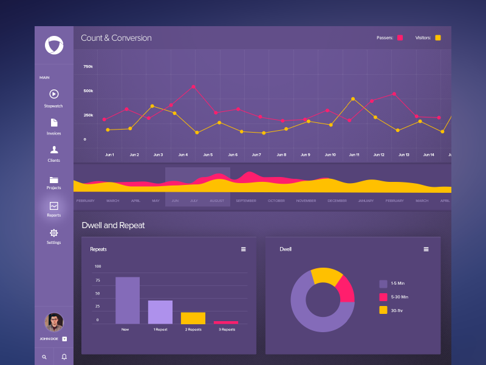
Task: Select SEPTEMBER on the month timeline
Action: click(246, 201)
